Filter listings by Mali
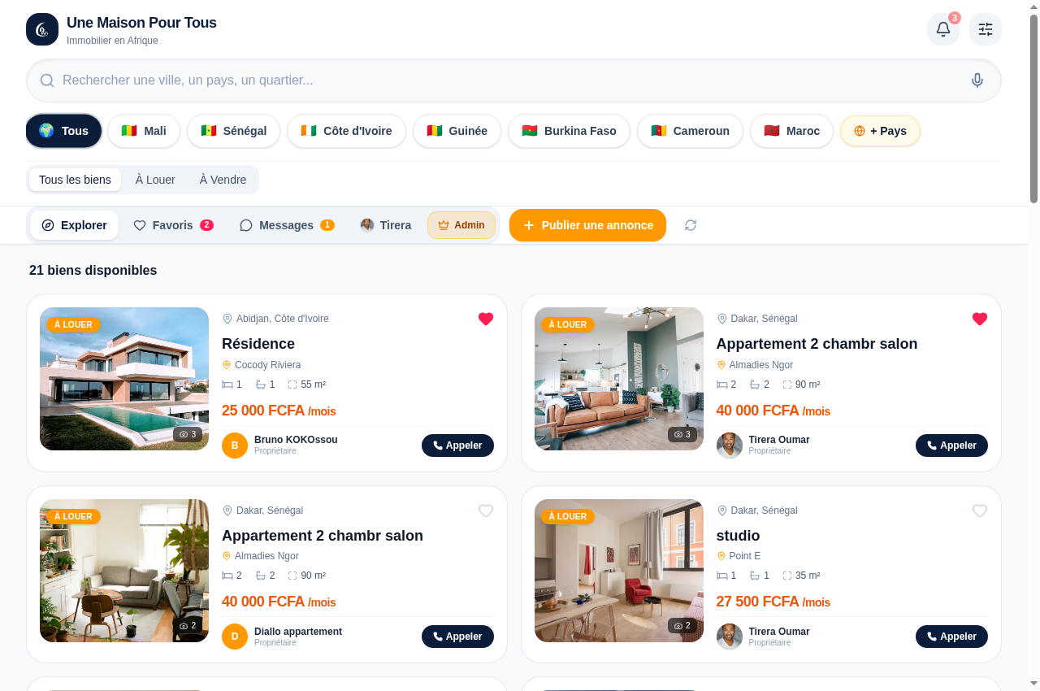Image resolution: width=1040 pixels, height=691 pixels. (x=144, y=131)
